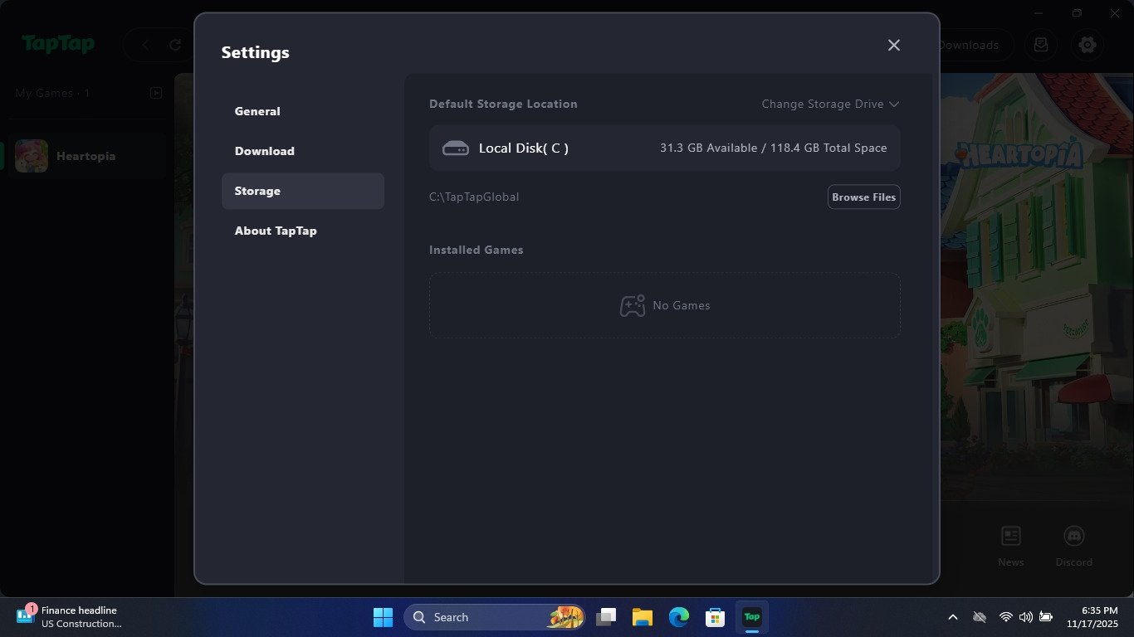The height and width of the screenshot is (637, 1134).
Task: Click the back arrow navigation icon
Action: coord(144,45)
